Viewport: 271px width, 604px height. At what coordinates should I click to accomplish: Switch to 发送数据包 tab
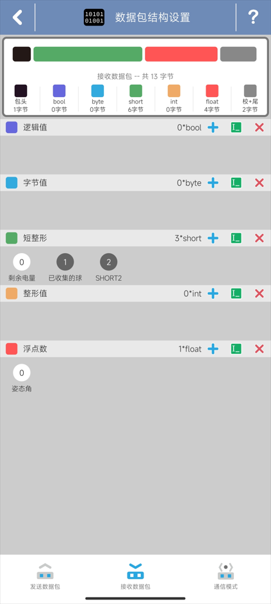[45, 576]
